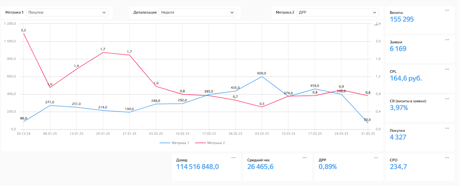Viewport: 459px width, 186px height.
Task: Click the CPL widget three-dot menu
Action: pos(447,69)
